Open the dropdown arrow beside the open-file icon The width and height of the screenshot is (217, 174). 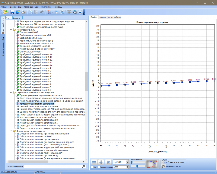(x=9, y=12)
